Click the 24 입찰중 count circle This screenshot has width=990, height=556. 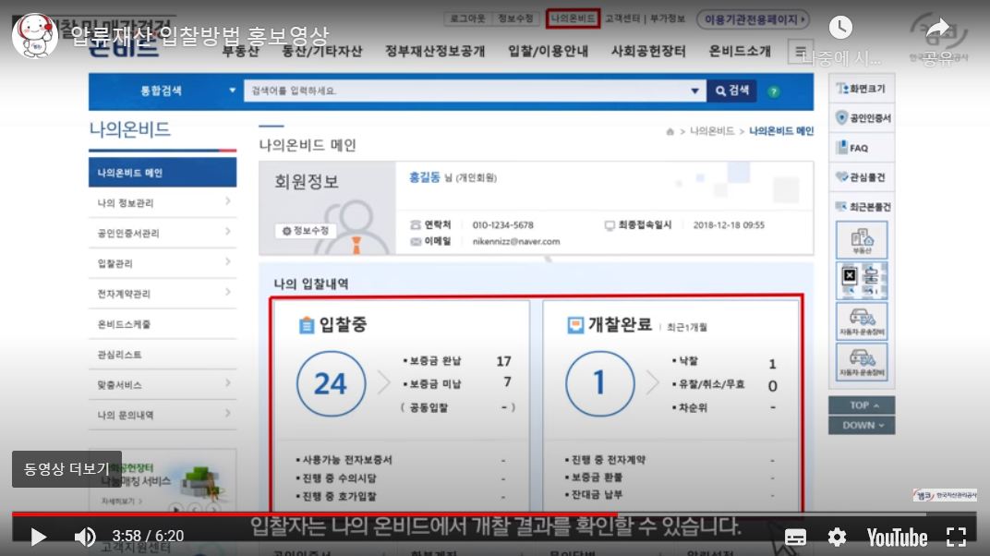[331, 383]
